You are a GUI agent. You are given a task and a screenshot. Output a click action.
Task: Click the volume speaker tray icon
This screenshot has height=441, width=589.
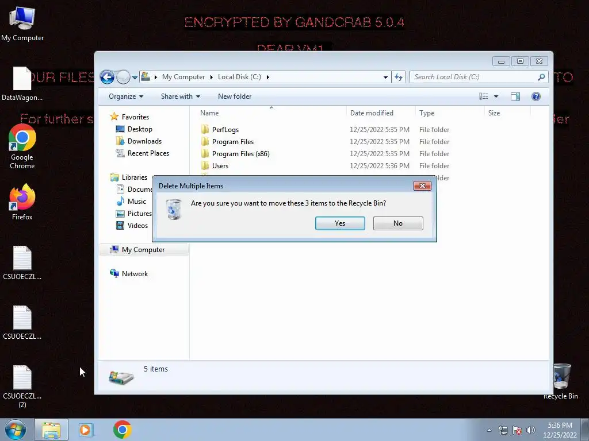click(530, 431)
